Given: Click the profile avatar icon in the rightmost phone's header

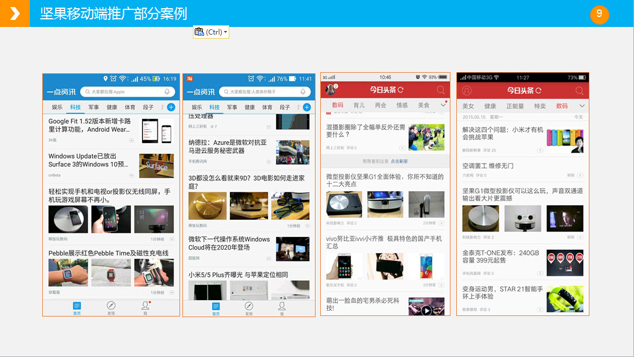Looking at the screenshot, I should (467, 90).
